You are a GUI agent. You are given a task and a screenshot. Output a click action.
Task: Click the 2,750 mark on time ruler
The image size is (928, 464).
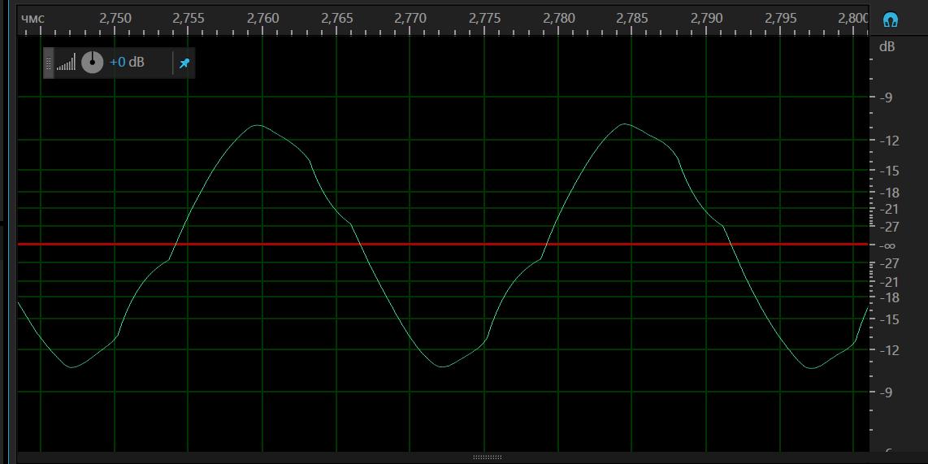[x=115, y=19]
